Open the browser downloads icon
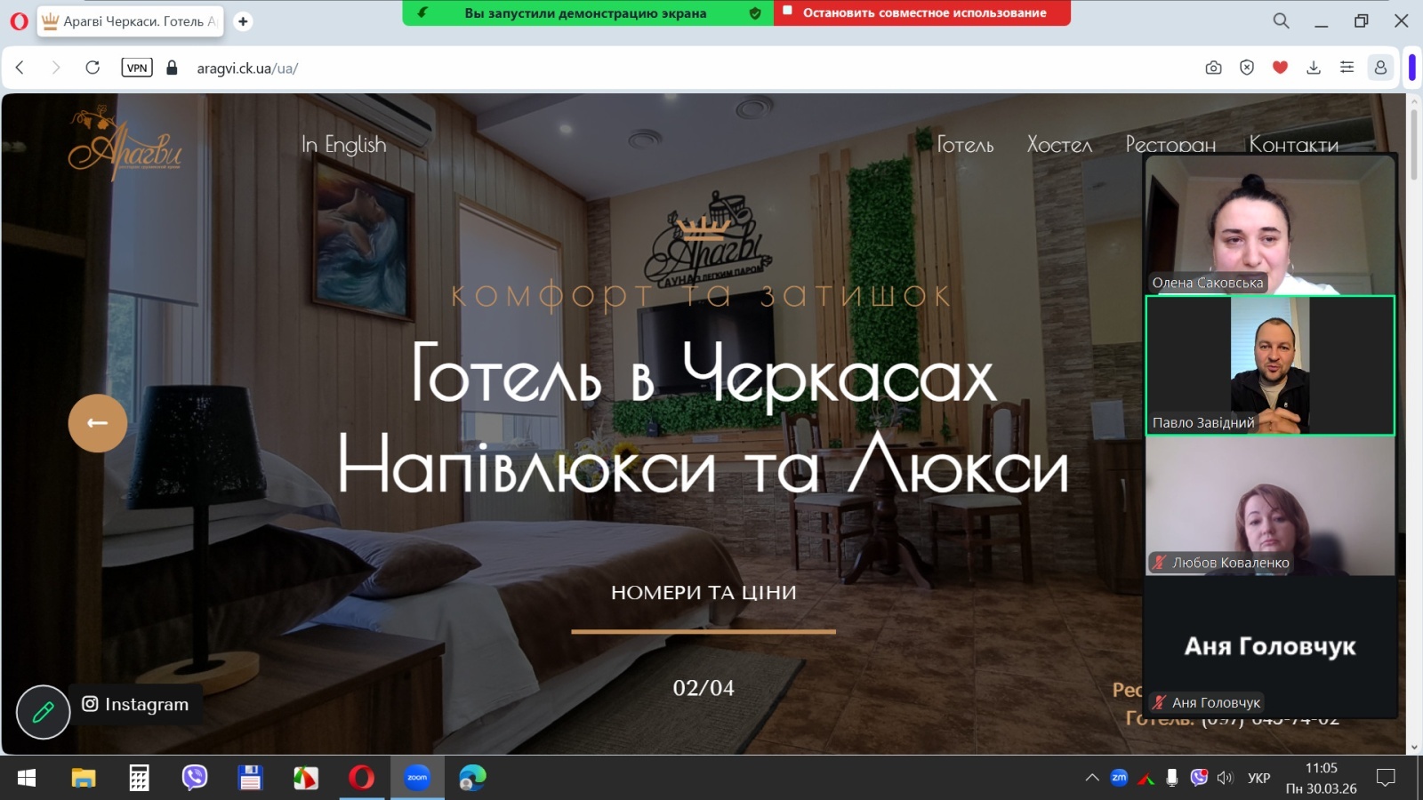 click(1314, 68)
